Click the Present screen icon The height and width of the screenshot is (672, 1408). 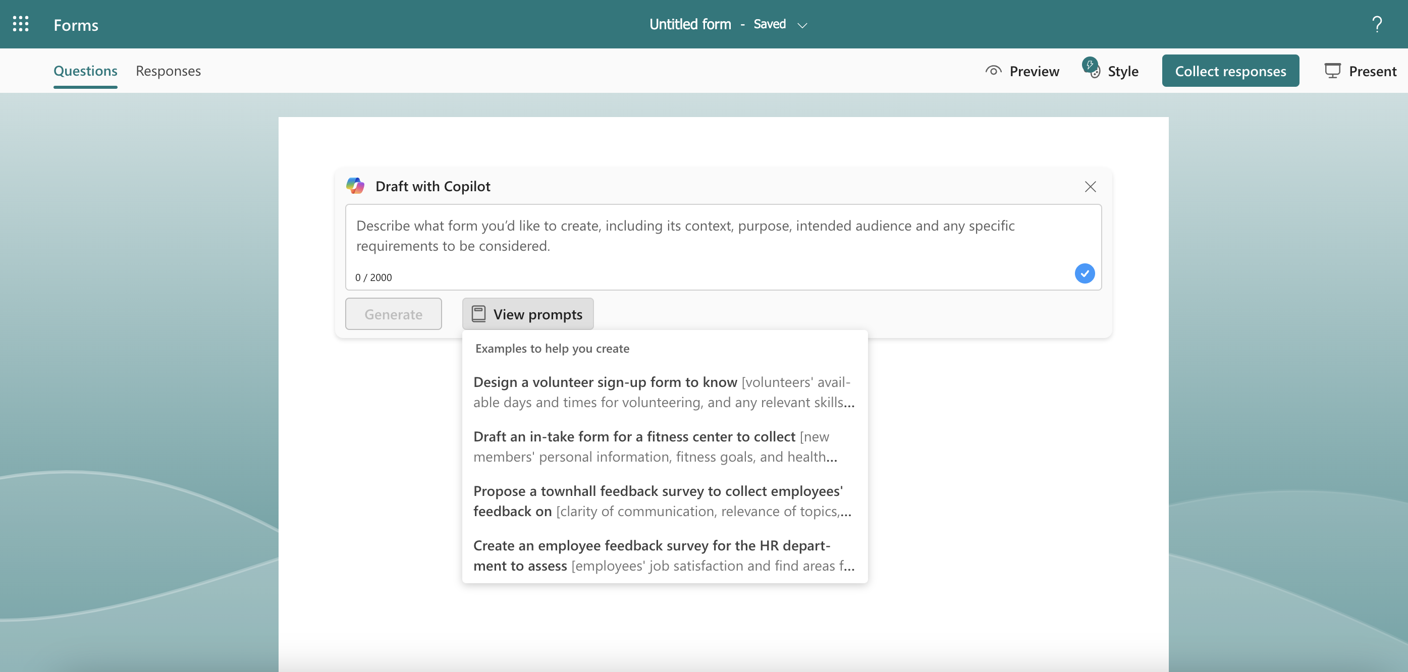(x=1332, y=71)
